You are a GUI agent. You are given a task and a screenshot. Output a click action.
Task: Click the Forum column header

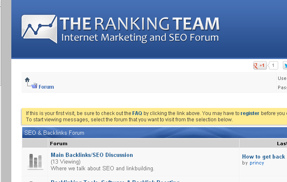(x=58, y=143)
